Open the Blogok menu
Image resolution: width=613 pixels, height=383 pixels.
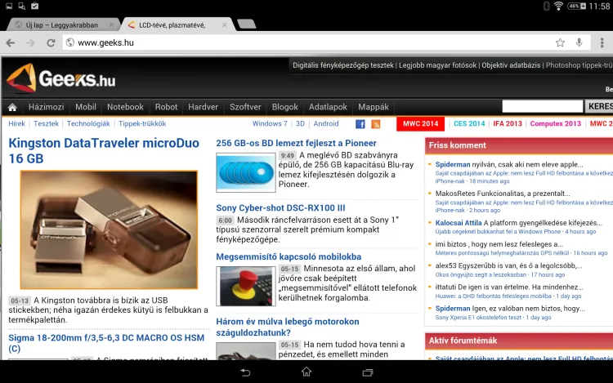pos(285,107)
